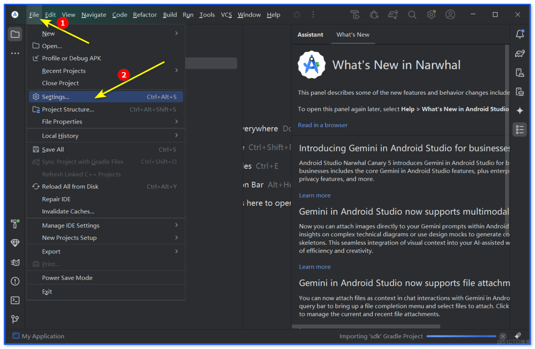Switch to the Assistant tab
The width and height of the screenshot is (535, 349).
[x=310, y=34]
